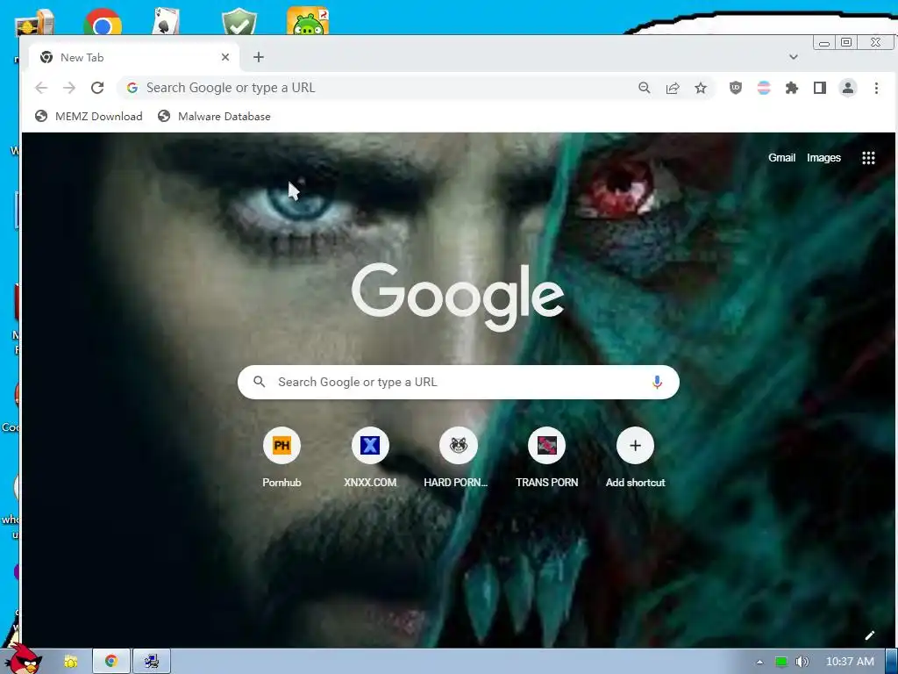Click the green tray status icon
The height and width of the screenshot is (674, 898).
point(780,662)
